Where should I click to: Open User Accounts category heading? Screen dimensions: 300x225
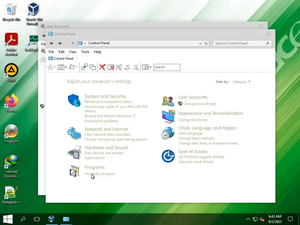[193, 97]
